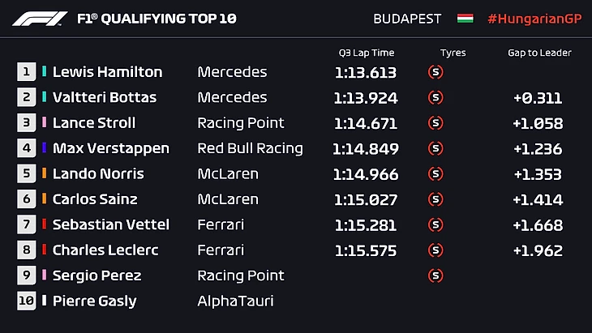Select Carlos Sainz's soft tyre icon
The image size is (592, 333).
point(435,199)
